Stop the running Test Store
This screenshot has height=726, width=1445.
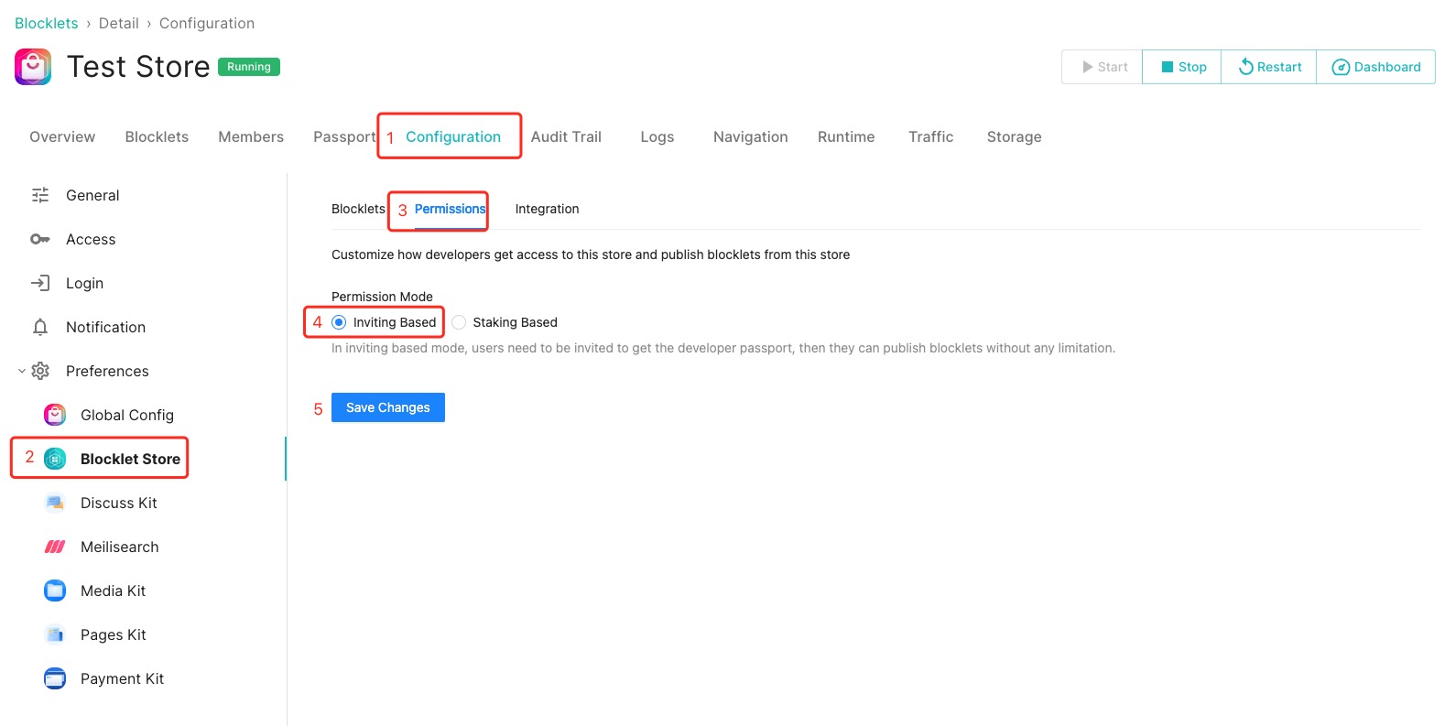[x=1182, y=67]
